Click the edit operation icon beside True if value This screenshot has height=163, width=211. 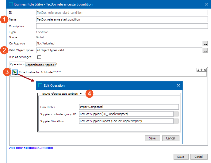tap(15, 72)
